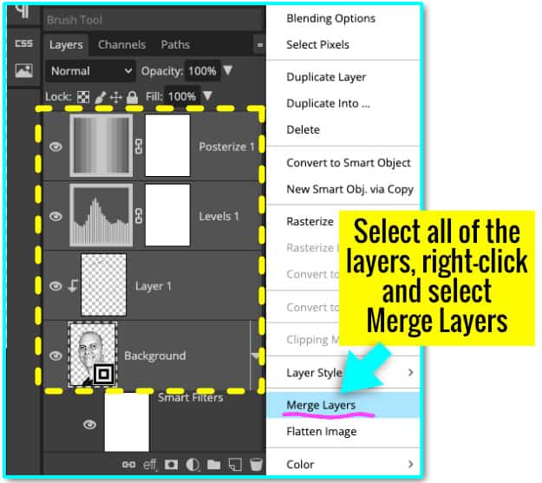Click smart object badge on Background thumbnail
The height and width of the screenshot is (483, 542).
click(104, 374)
